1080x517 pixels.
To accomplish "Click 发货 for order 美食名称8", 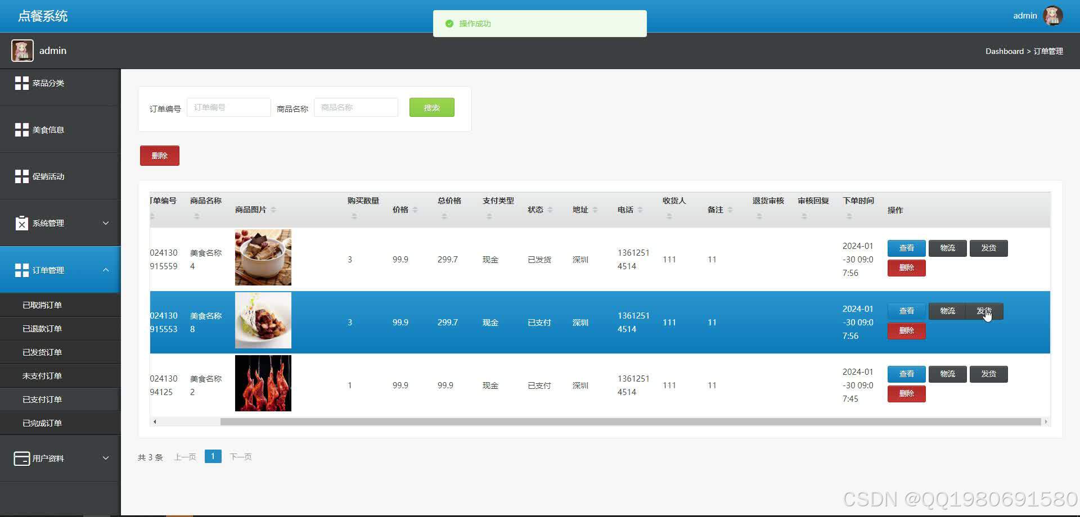I will tap(984, 311).
